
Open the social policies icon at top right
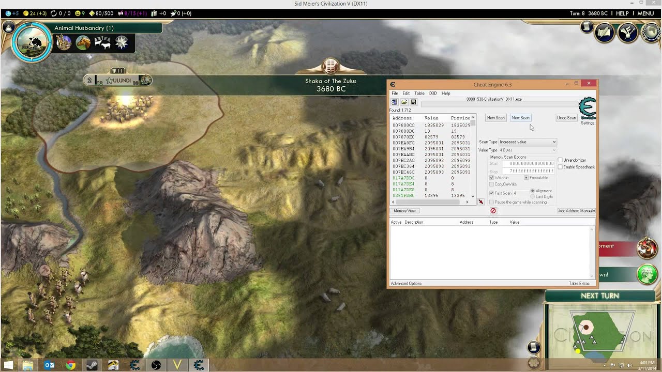[605, 33]
